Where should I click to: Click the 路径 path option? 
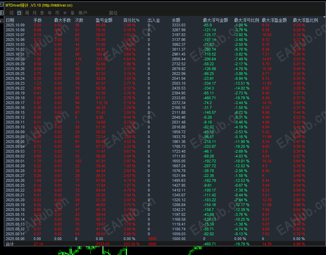pyautogui.click(x=113, y=12)
